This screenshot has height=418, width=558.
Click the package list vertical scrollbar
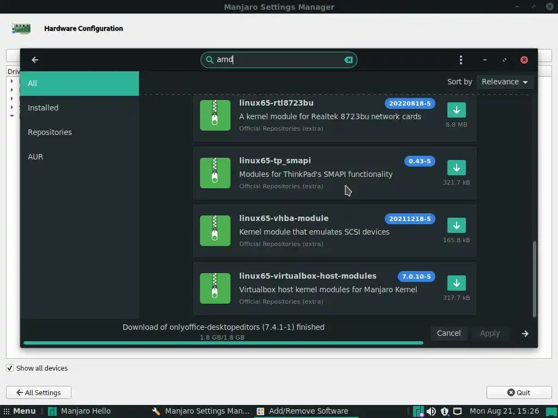point(534,279)
